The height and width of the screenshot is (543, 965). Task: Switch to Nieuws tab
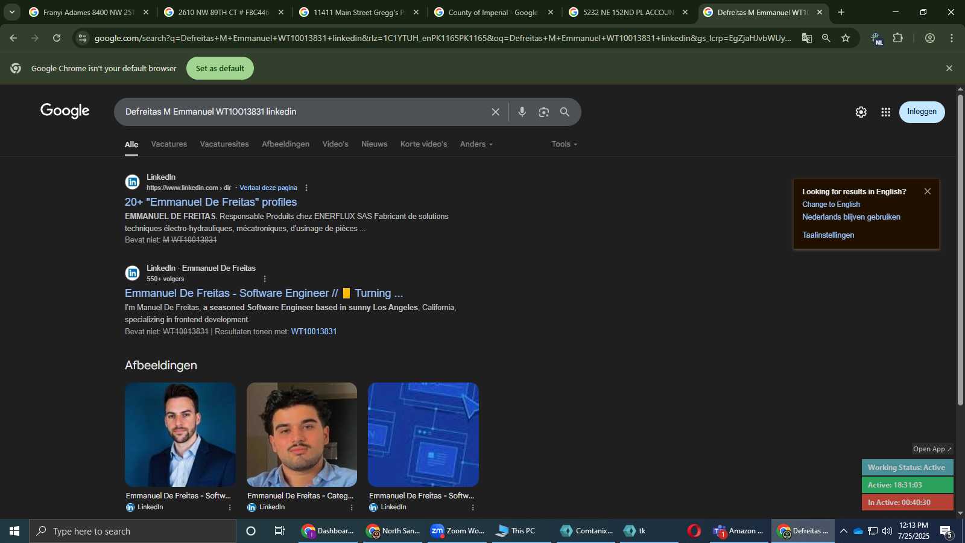[x=375, y=144]
